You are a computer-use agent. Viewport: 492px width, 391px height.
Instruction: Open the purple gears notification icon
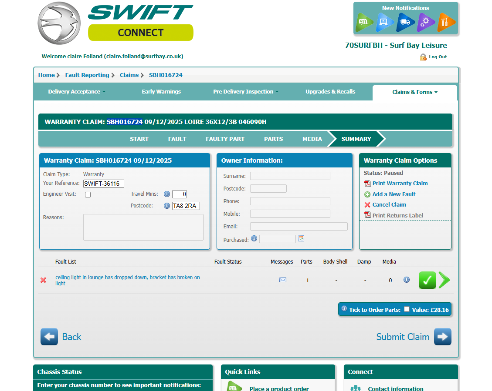[x=426, y=22]
